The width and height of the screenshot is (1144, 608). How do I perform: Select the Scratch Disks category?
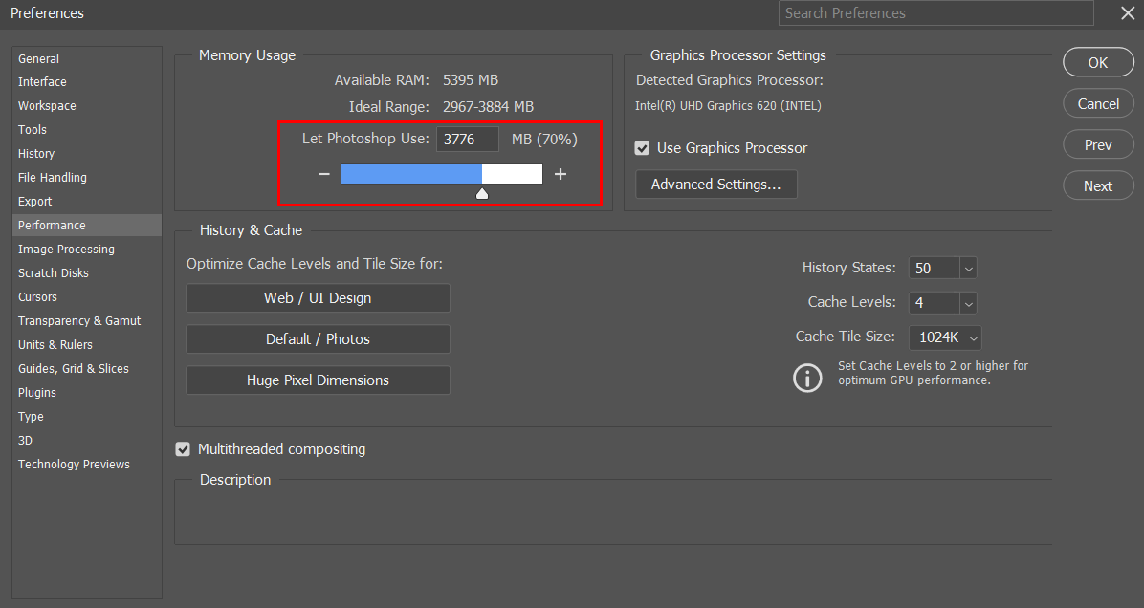[54, 273]
